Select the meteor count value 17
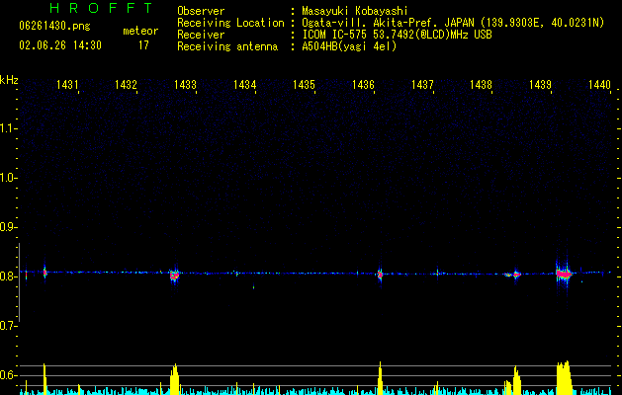This screenshot has height=395, width=622. (x=143, y=45)
